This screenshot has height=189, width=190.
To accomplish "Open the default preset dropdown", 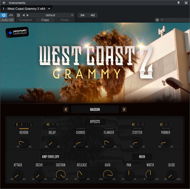I will (x=52, y=15).
